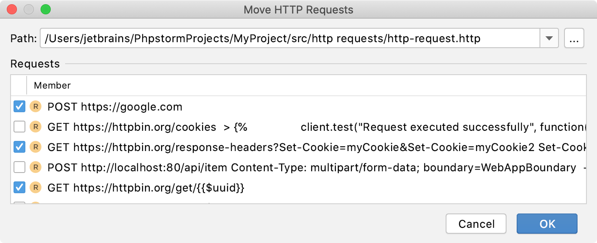Image resolution: width=597 pixels, height=243 pixels.
Task: Uncheck the response-headers Set-Cookie request
Action: click(19, 147)
